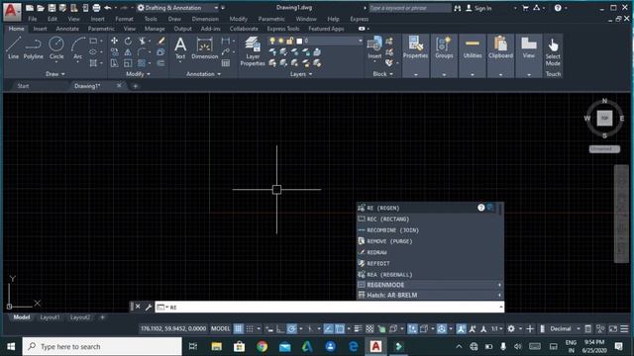Screen dimensions: 634x356
Task: Toggle snap mode in status bar
Action: [250, 329]
